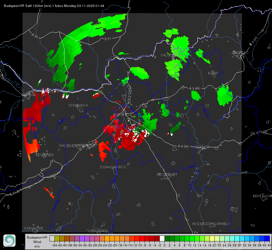Click the KECSKEMET city label
Screen dimensions: 272x250
click(x=167, y=175)
